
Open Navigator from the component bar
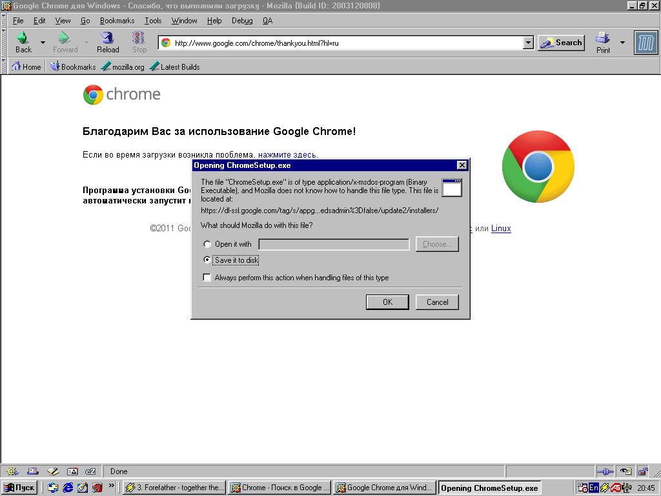[x=12, y=471]
